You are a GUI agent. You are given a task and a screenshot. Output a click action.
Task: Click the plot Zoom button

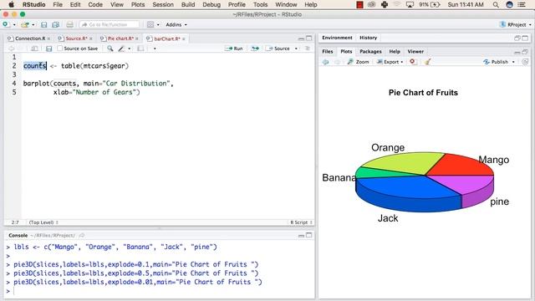click(358, 62)
